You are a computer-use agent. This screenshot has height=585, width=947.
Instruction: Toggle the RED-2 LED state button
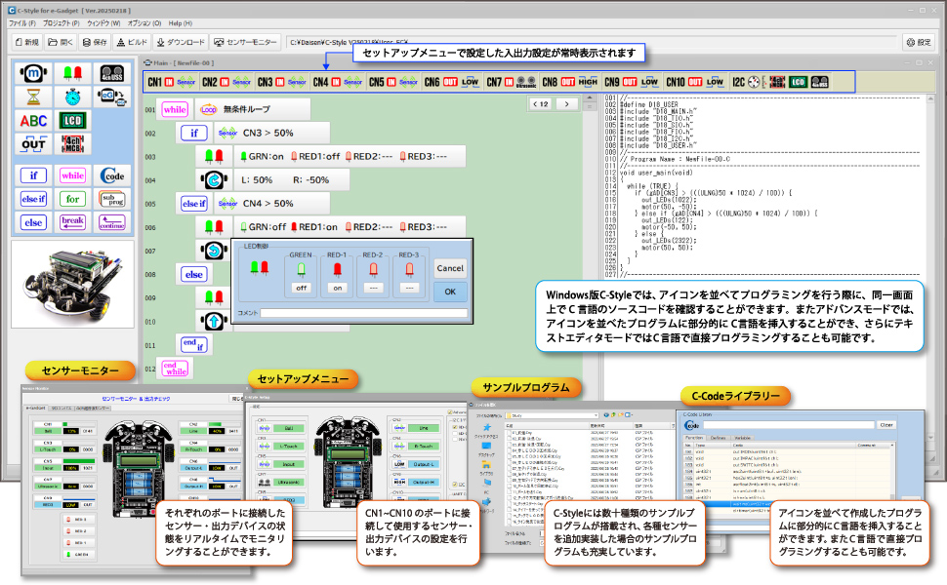pos(373,288)
